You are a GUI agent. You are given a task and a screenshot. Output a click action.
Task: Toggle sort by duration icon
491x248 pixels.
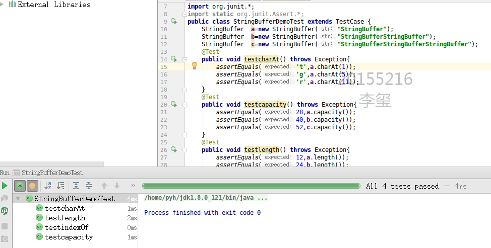[61, 186]
